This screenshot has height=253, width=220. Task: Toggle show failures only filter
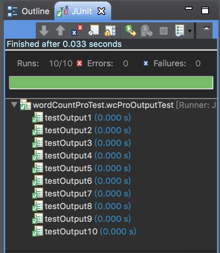click(77, 30)
